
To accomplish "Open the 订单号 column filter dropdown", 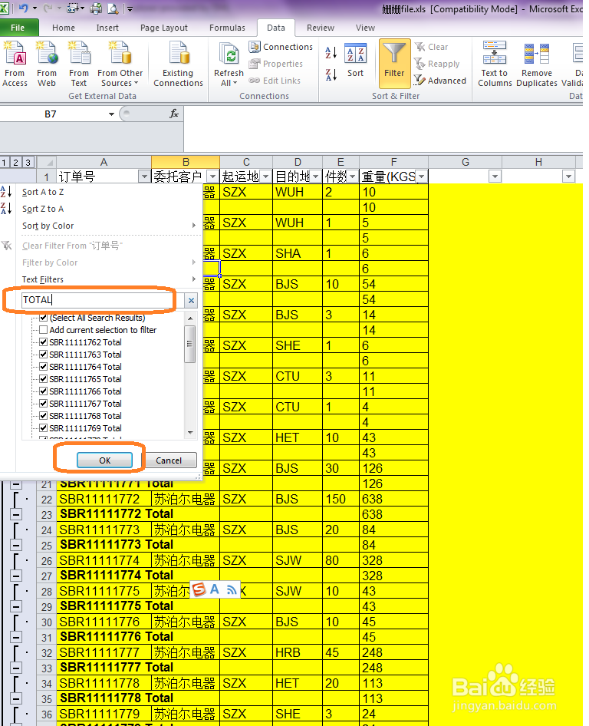I will 144,177.
